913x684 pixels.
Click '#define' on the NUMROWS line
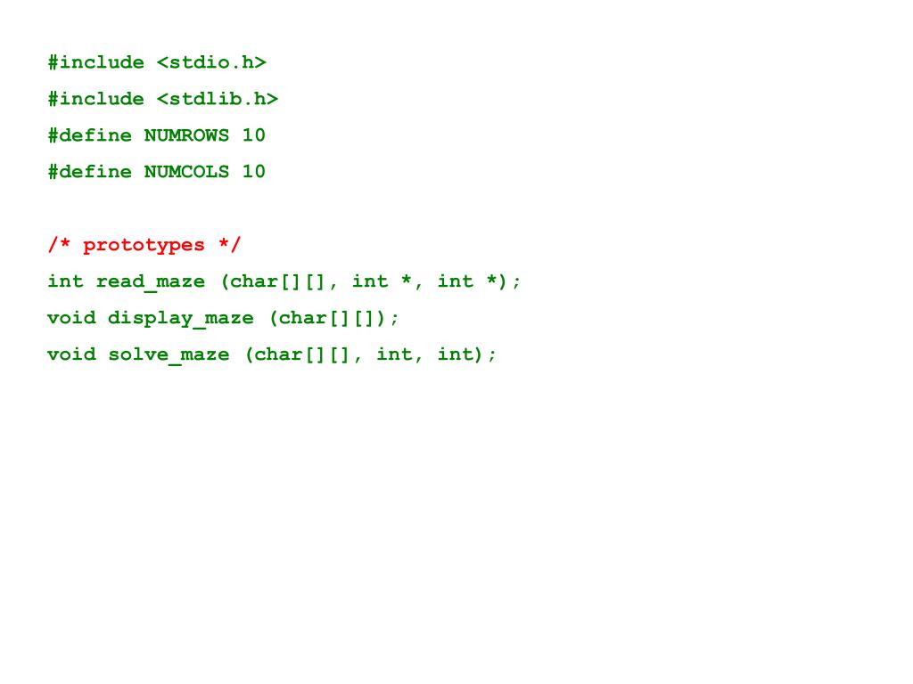pyautogui.click(x=90, y=135)
